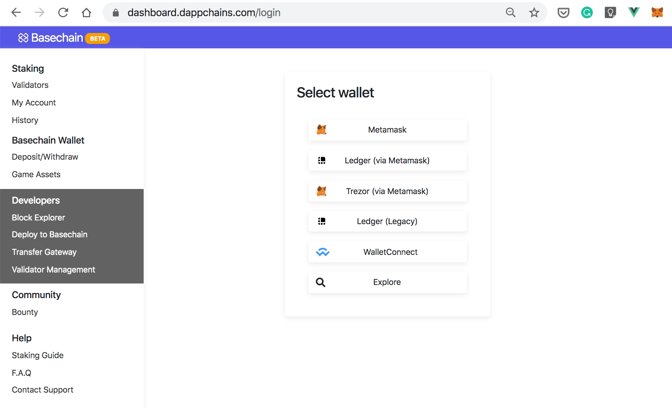This screenshot has width=672, height=408.
Task: Select the Metamask wallet option
Action: click(x=387, y=130)
